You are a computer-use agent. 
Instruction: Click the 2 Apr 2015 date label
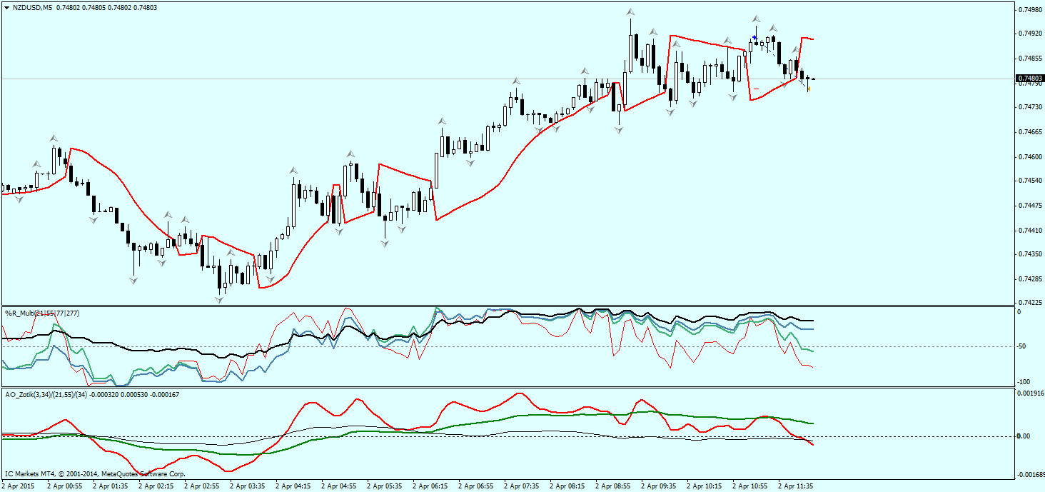[x=18, y=486]
